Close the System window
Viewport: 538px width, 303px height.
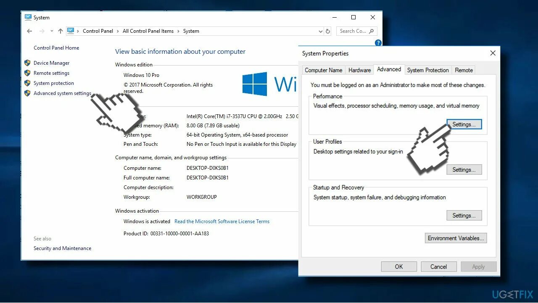click(373, 17)
